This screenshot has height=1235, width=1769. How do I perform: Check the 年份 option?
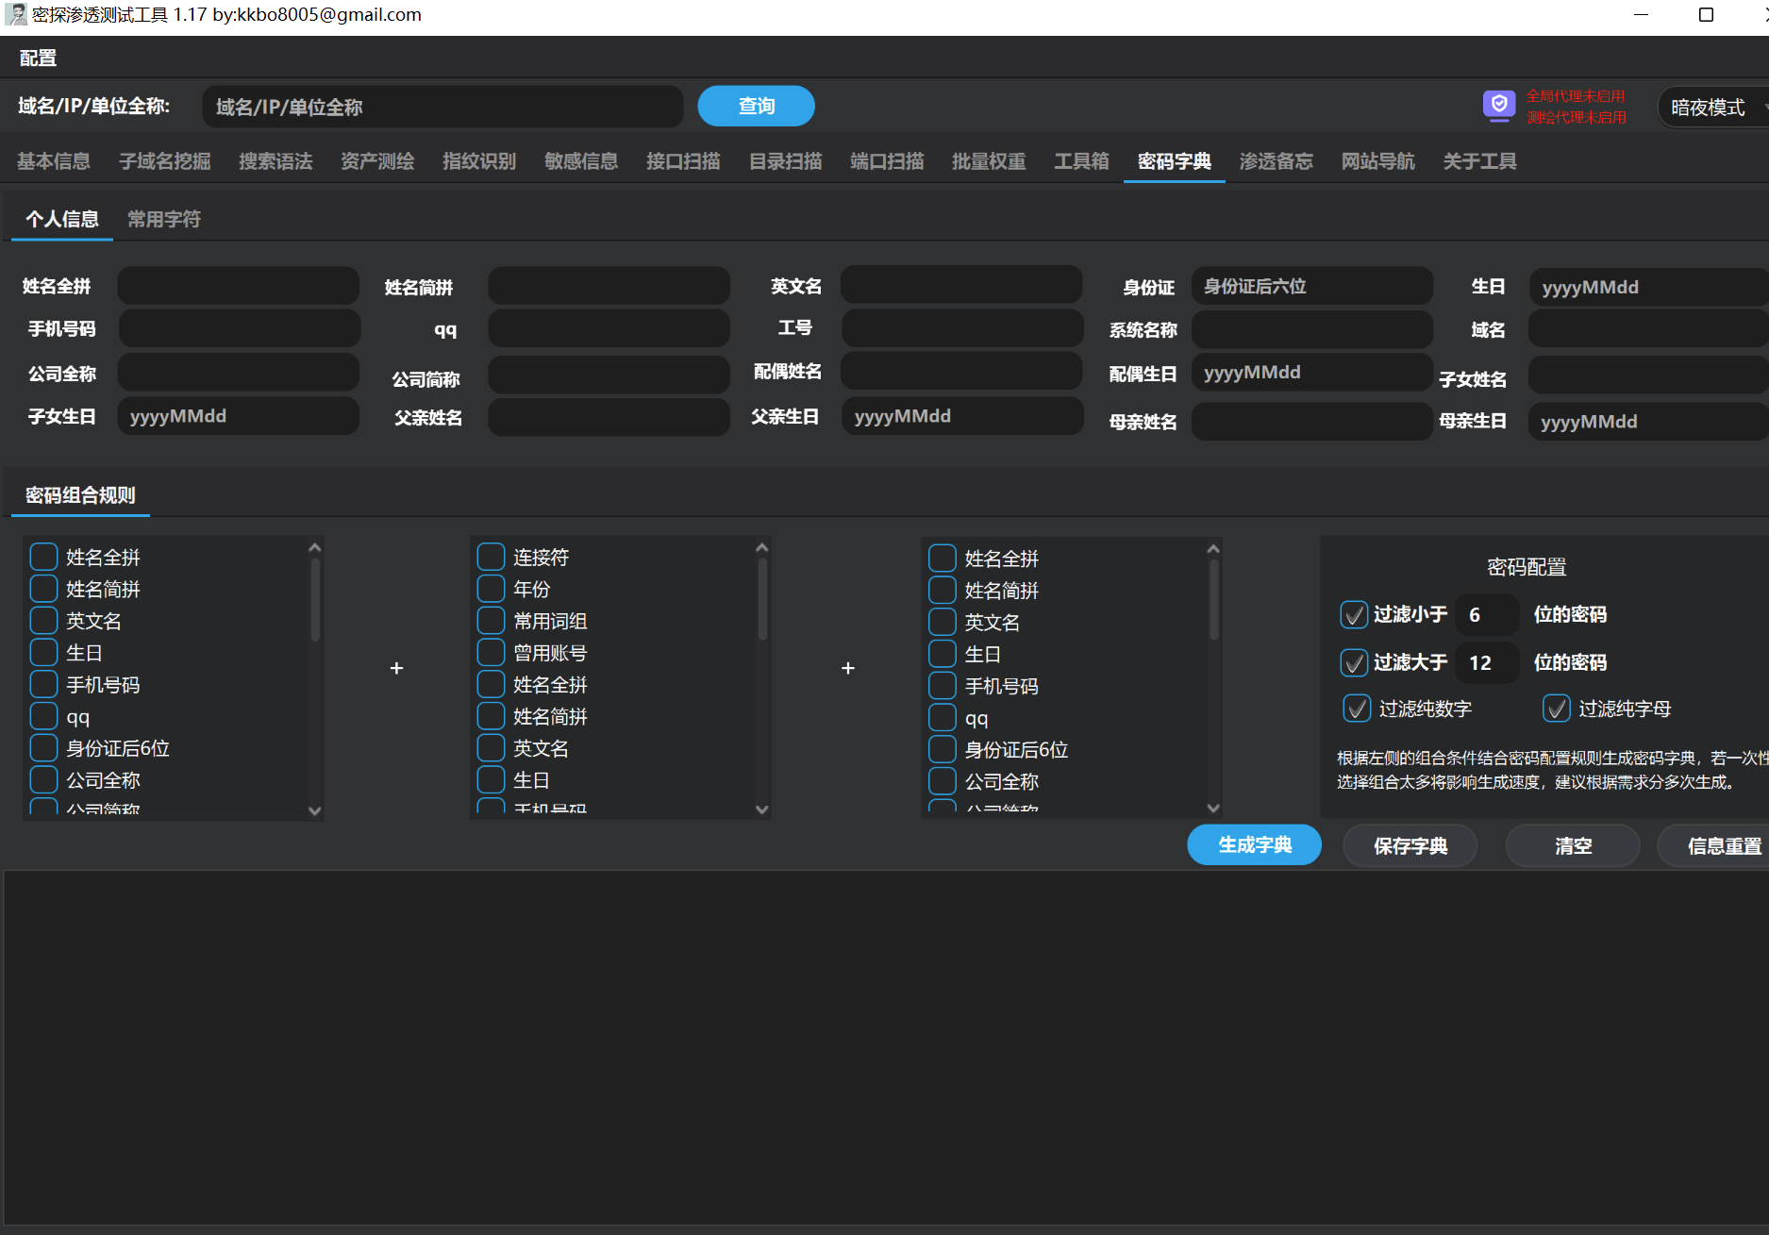pos(491,589)
